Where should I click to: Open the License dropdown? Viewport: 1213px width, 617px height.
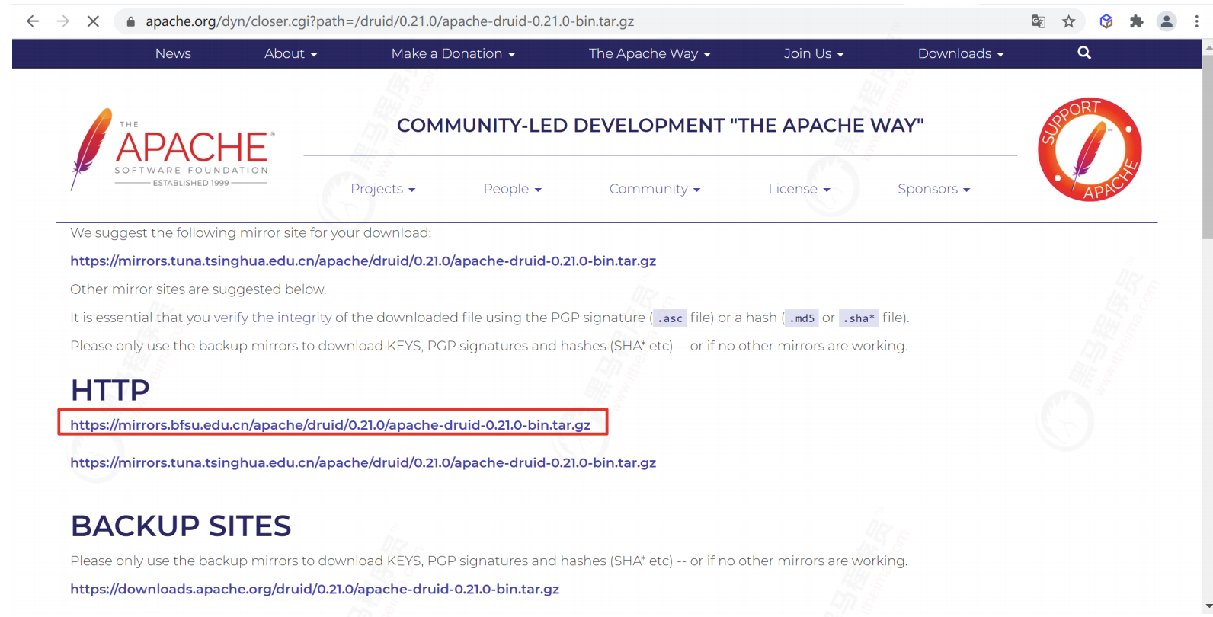click(799, 189)
